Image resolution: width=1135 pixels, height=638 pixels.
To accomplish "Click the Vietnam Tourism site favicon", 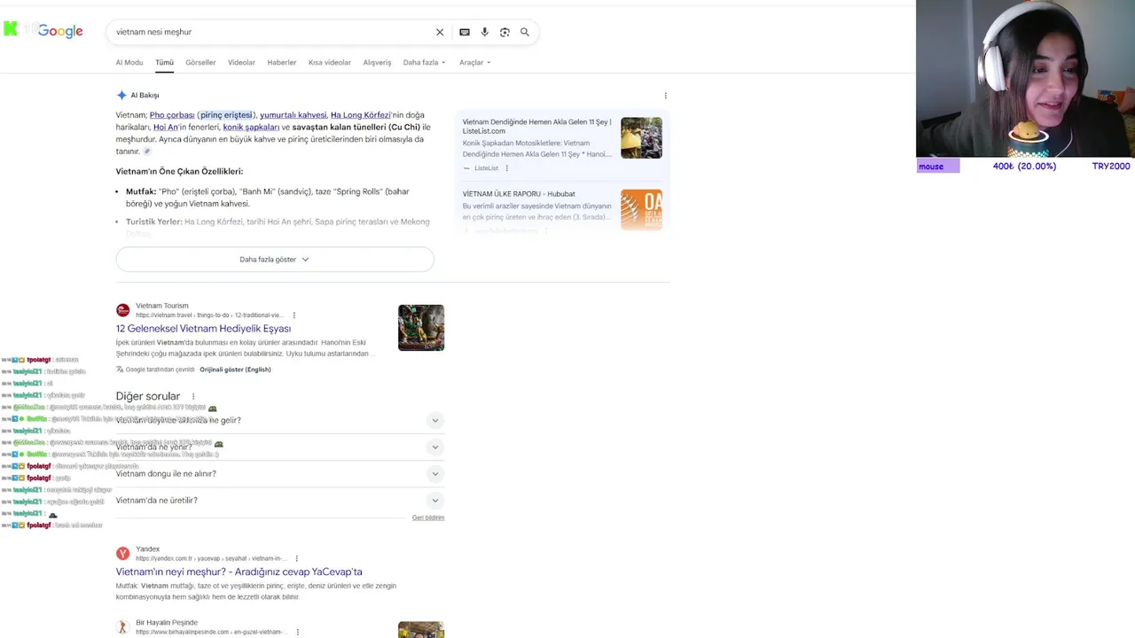I will point(122,310).
